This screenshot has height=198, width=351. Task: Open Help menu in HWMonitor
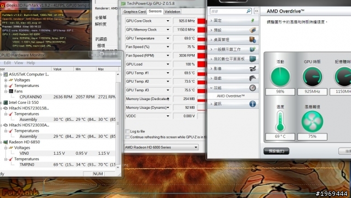tap(31, 63)
